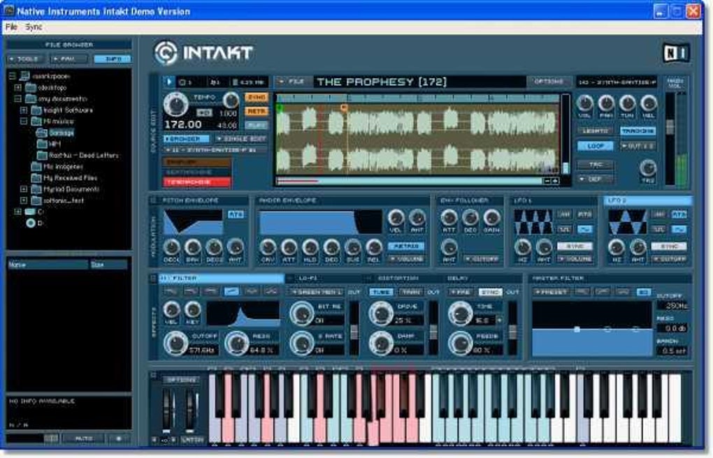This screenshot has height=458, width=713.
Task: Adjust the filter Cutoff knob
Action: [x=175, y=344]
